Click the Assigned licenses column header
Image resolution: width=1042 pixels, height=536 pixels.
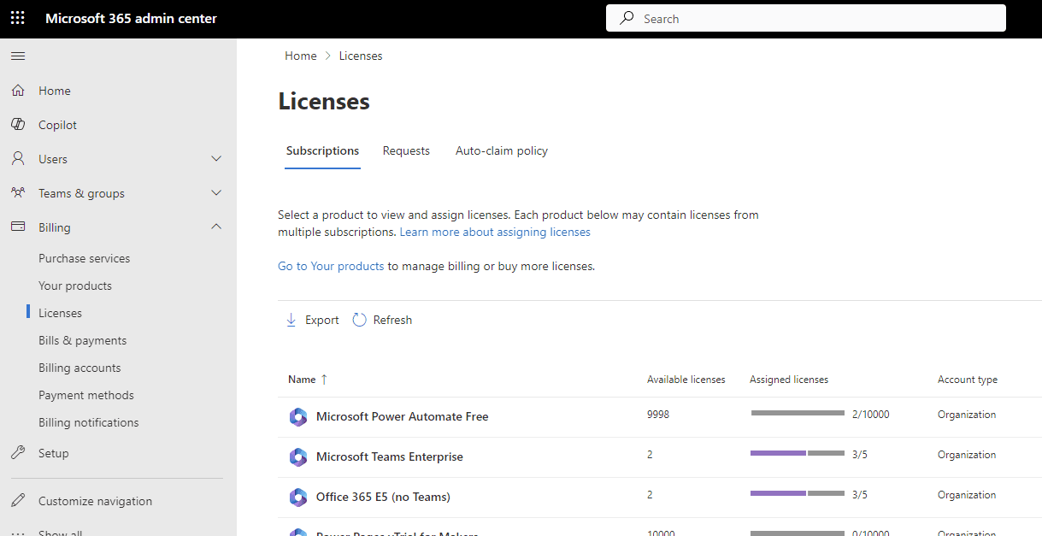coord(789,380)
